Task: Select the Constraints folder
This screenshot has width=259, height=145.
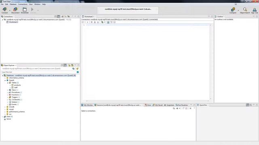Action: click(x=16, y=99)
